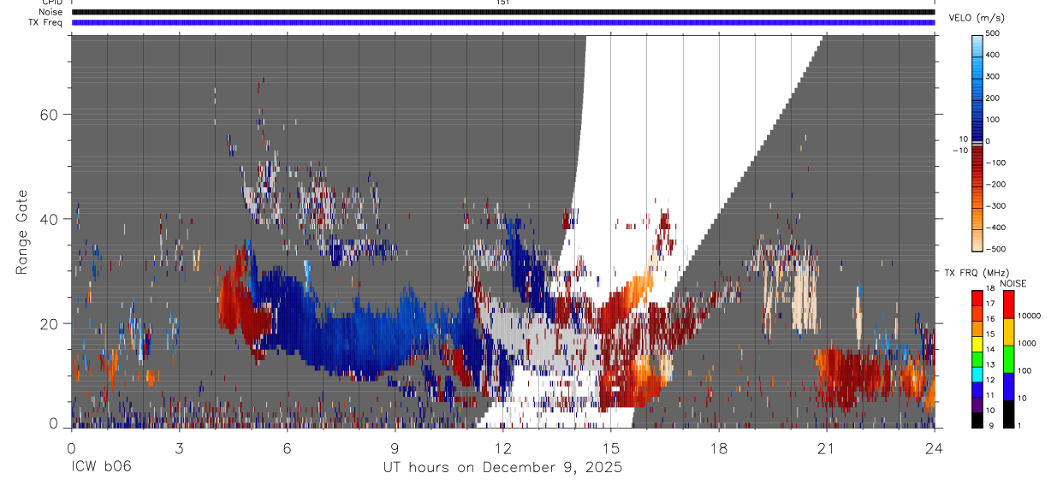Screen dimensions: 1051x485
Task: Pick the red swatch atop the NOISE legend
Action: [x=1009, y=305]
